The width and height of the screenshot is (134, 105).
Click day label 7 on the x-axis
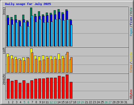[x=32, y=102]
